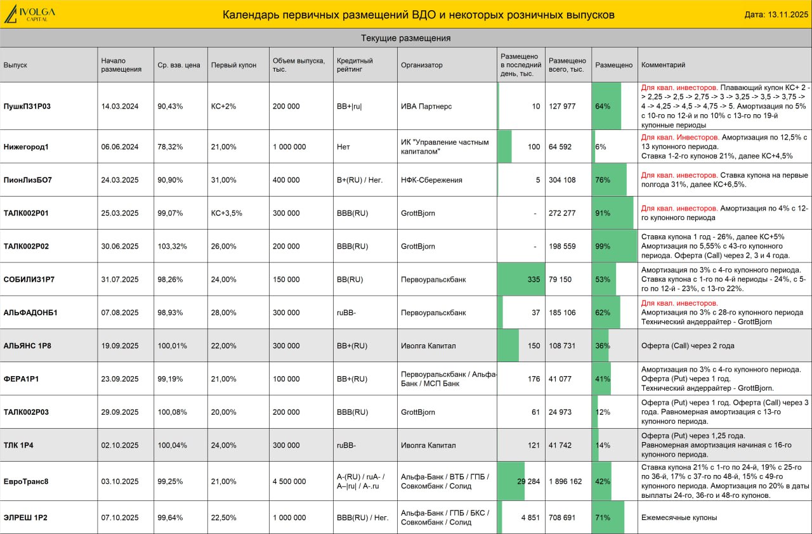
Task: Select the first coupon '22,50%'
Action: [x=224, y=518]
